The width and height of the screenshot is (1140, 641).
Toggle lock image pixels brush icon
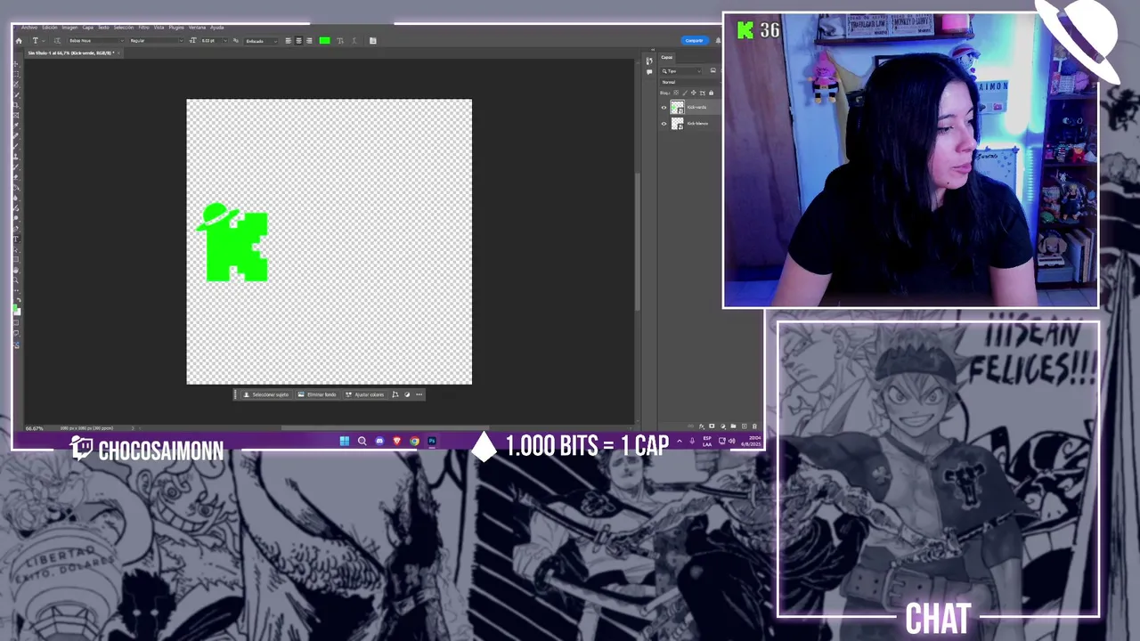click(x=685, y=93)
